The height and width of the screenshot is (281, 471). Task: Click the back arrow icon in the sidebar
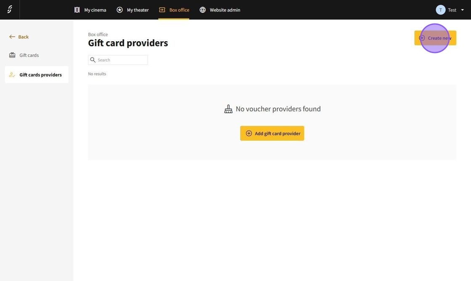(12, 37)
